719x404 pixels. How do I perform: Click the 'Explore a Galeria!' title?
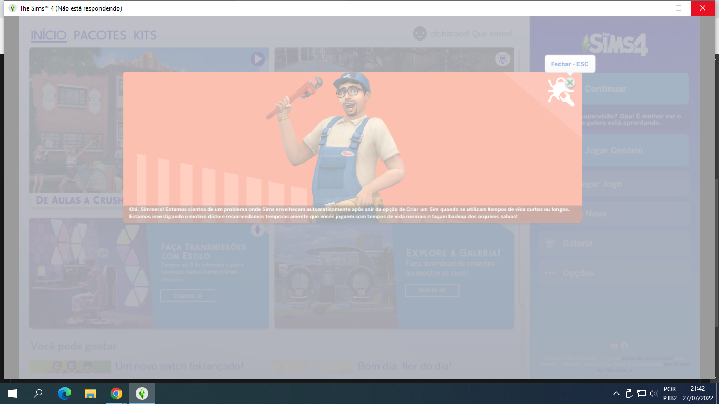pyautogui.click(x=453, y=253)
